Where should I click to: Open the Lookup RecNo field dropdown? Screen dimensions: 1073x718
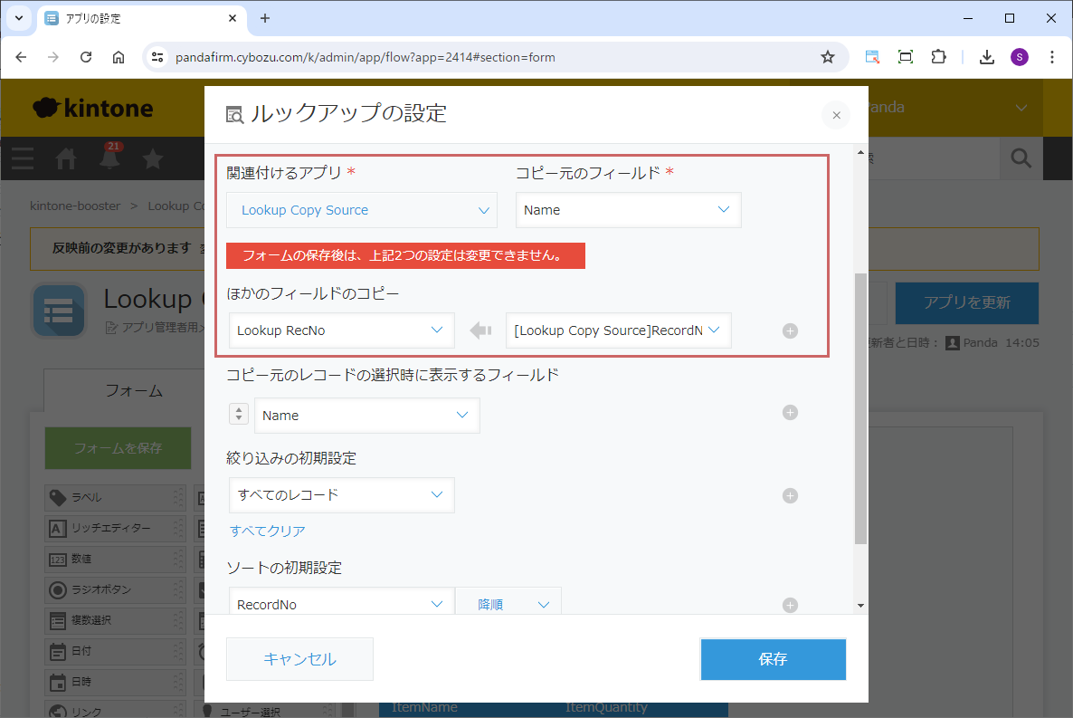[341, 330]
